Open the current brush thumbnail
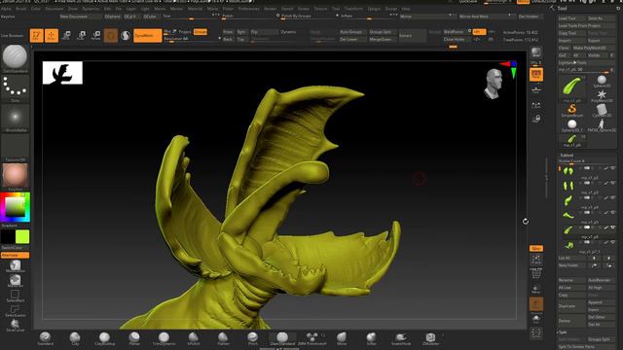623x350 pixels. click(16, 58)
